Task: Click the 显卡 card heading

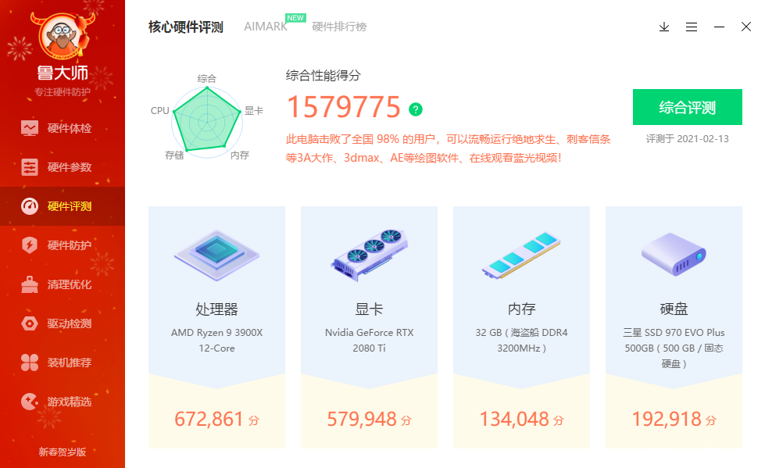Action: (370, 309)
